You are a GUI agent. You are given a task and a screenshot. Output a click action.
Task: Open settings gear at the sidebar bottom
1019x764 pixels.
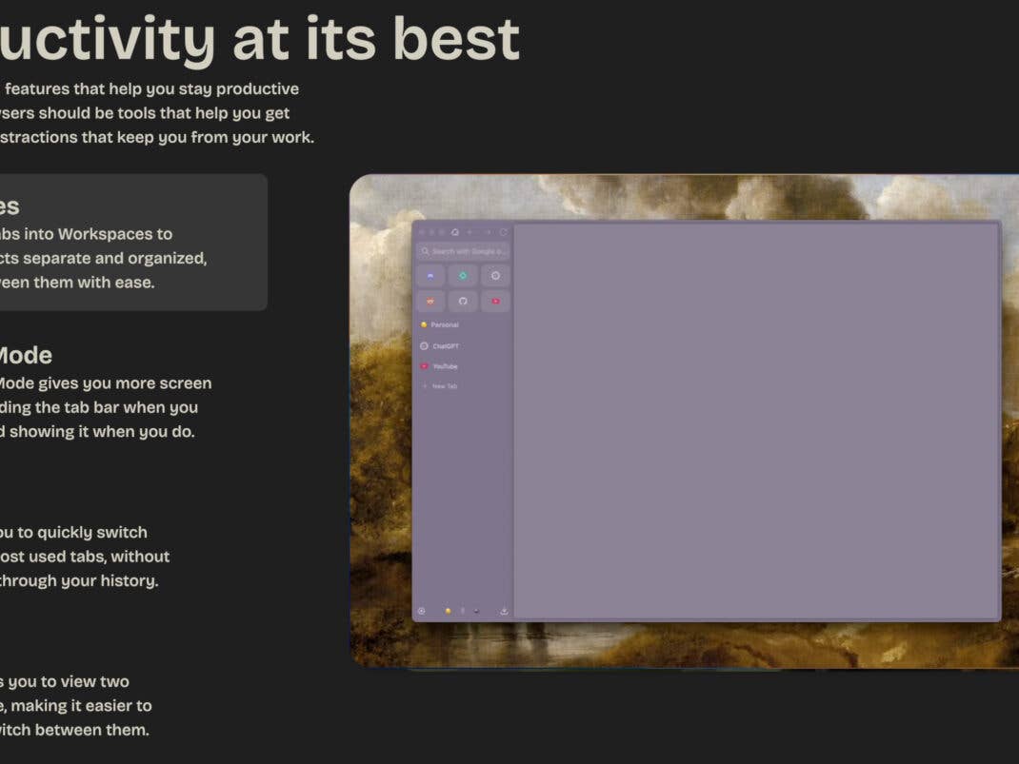click(x=421, y=611)
